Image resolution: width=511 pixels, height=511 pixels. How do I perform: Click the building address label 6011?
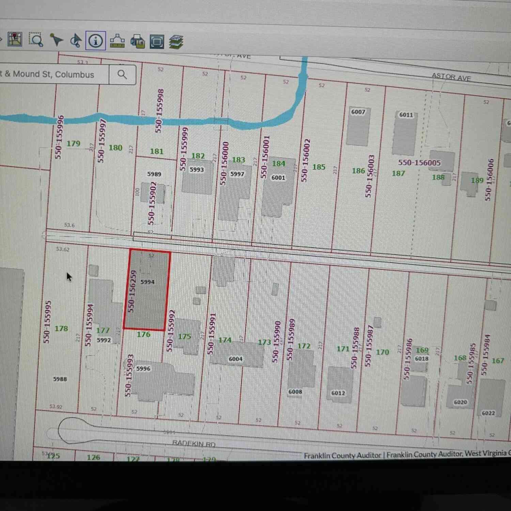coord(406,115)
